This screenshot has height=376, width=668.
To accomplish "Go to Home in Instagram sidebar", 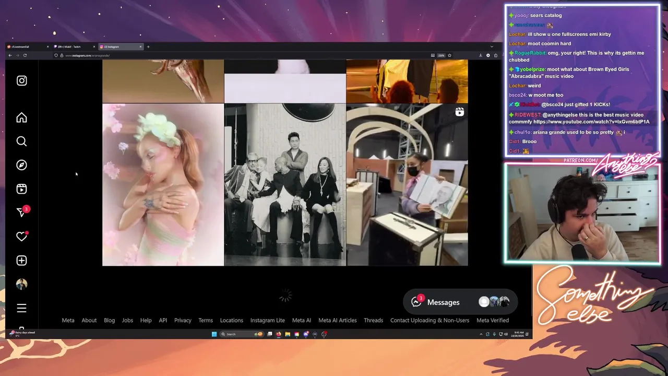I will tap(21, 118).
